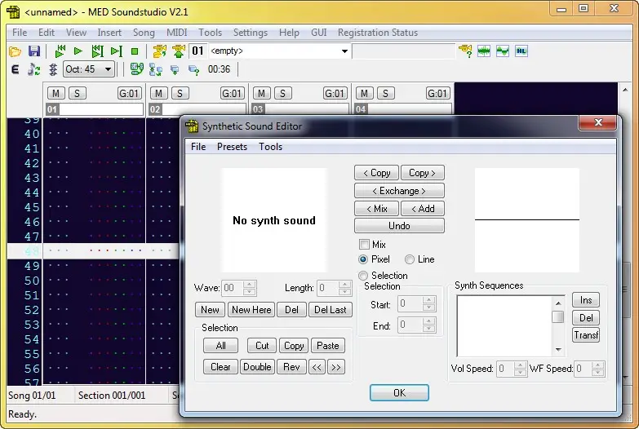The height and width of the screenshot is (429, 639).
Task: Click the green block-link toolbar icon
Action: click(136, 69)
